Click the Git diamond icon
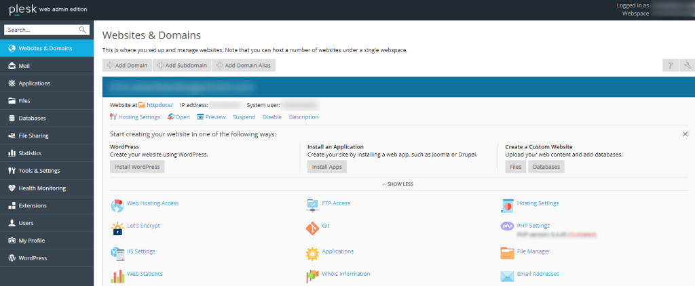This screenshot has height=286, width=695. pyautogui.click(x=312, y=228)
